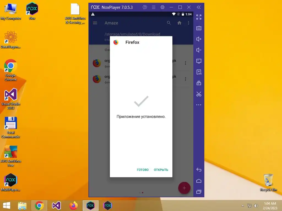The width and height of the screenshot is (282, 211).
Task: Open NoxPlayer settings gear
Action: (162, 7)
